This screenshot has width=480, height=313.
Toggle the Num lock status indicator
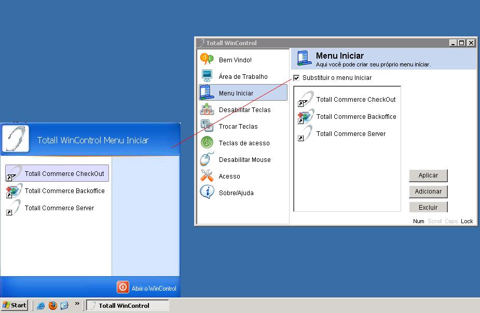[x=418, y=221]
